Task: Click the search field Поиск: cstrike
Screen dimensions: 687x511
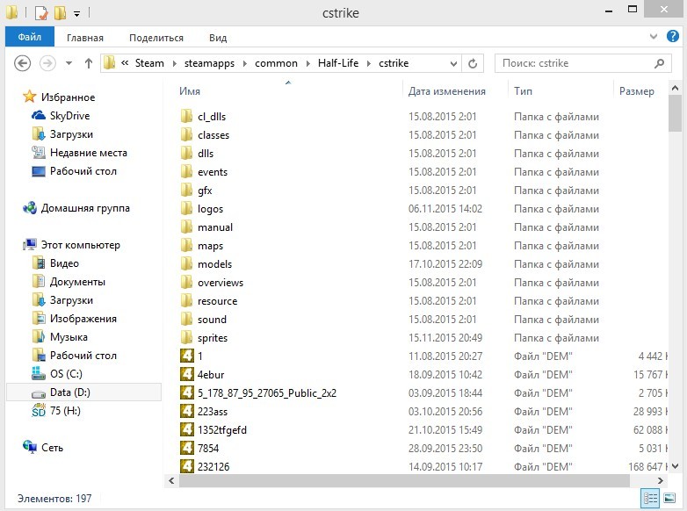Action: pyautogui.click(x=575, y=63)
